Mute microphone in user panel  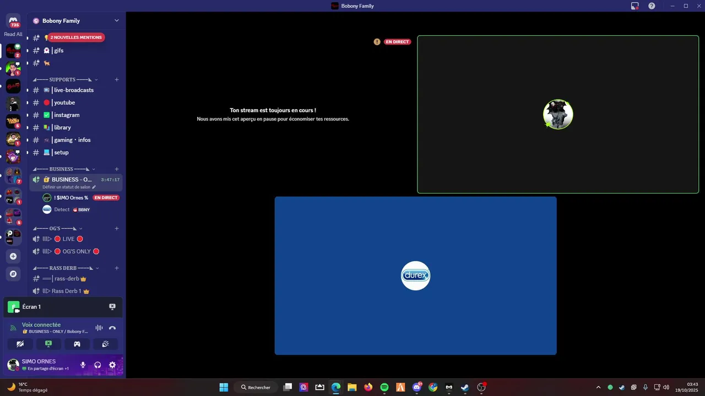pos(83,365)
